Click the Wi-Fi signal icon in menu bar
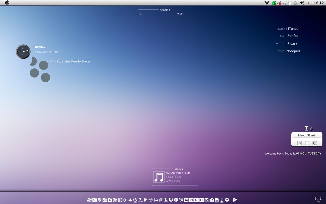The height and width of the screenshot is (204, 326). point(267,3)
